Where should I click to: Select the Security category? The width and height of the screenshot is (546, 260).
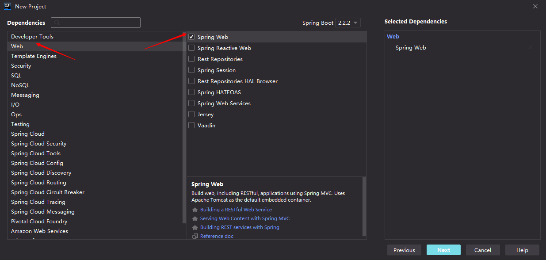95,66
